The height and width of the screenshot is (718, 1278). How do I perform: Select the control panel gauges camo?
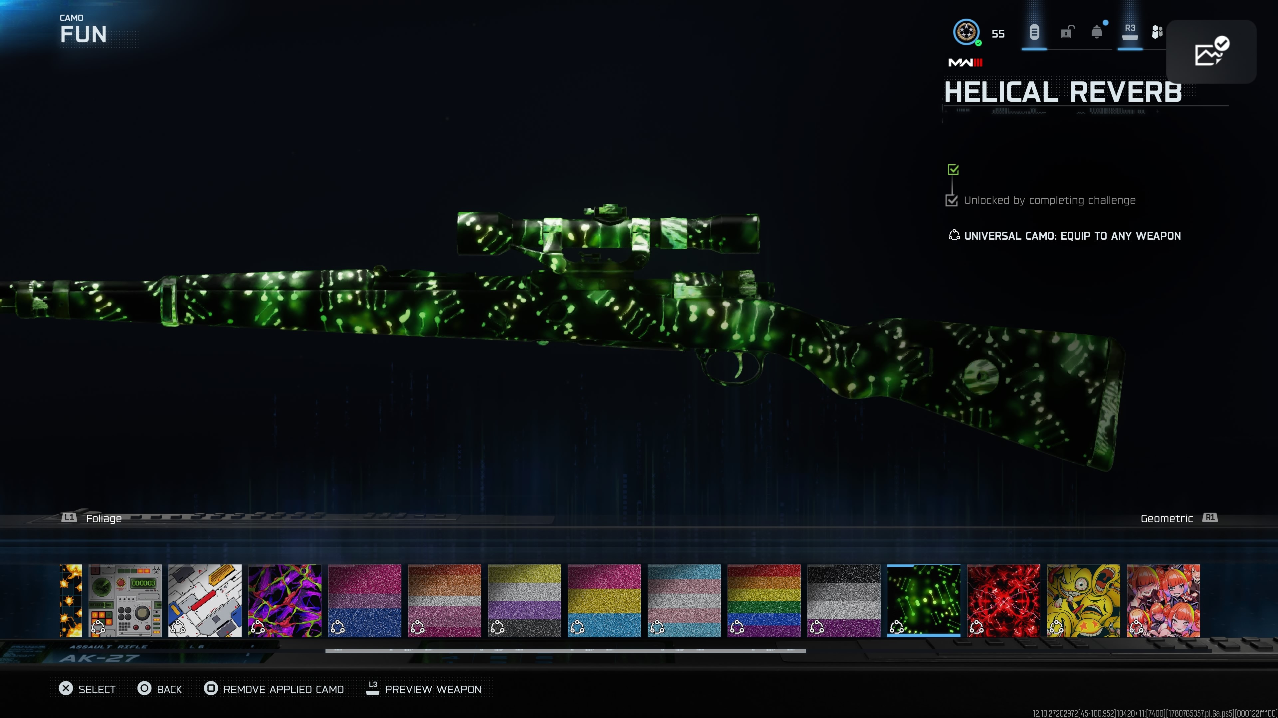pos(125,601)
